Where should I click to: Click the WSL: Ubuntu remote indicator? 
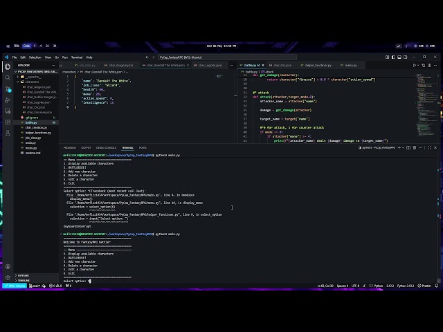pos(15,286)
